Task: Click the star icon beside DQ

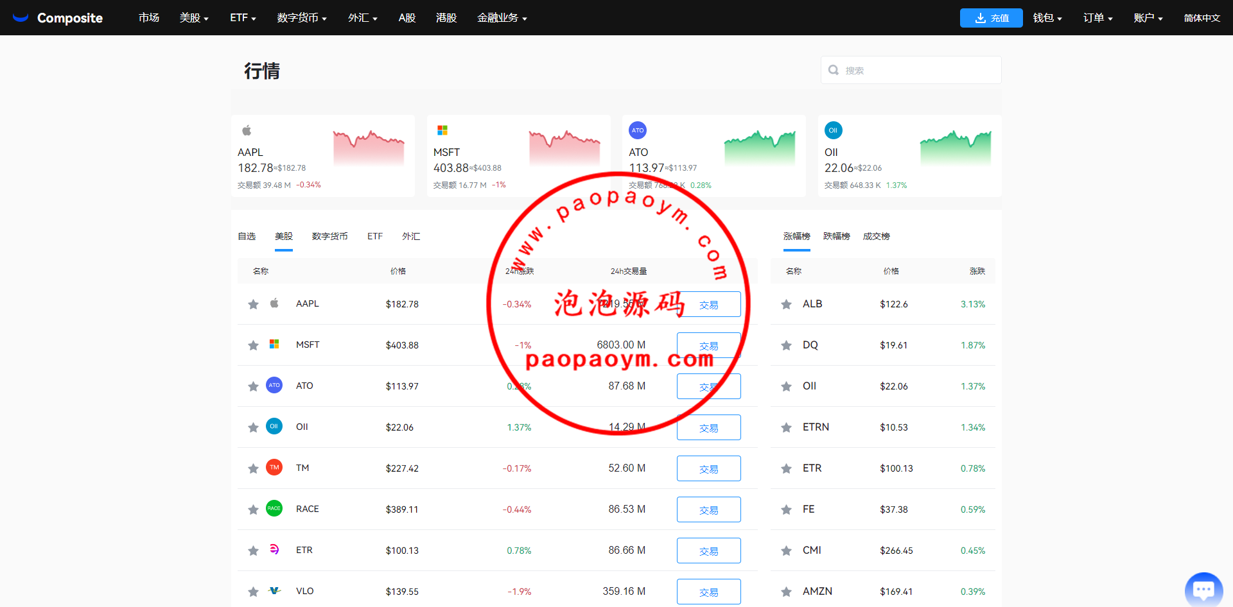Action: pyautogui.click(x=786, y=345)
